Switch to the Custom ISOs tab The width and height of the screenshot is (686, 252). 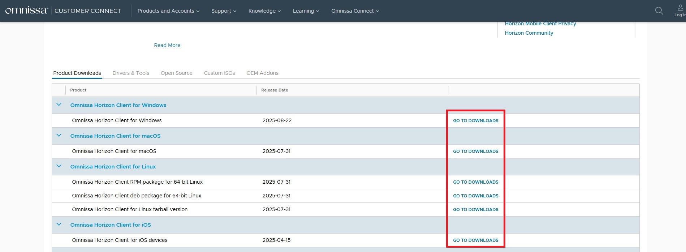(x=219, y=73)
